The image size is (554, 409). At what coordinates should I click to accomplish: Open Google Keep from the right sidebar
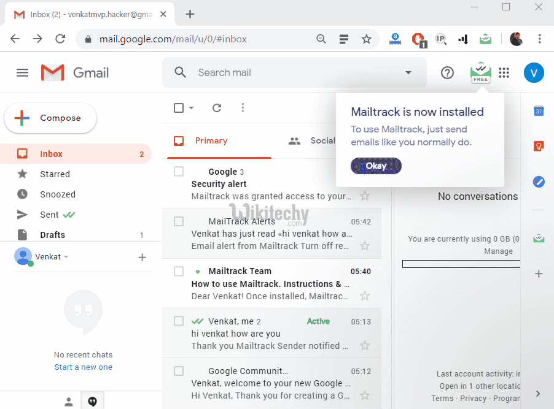pos(539,146)
